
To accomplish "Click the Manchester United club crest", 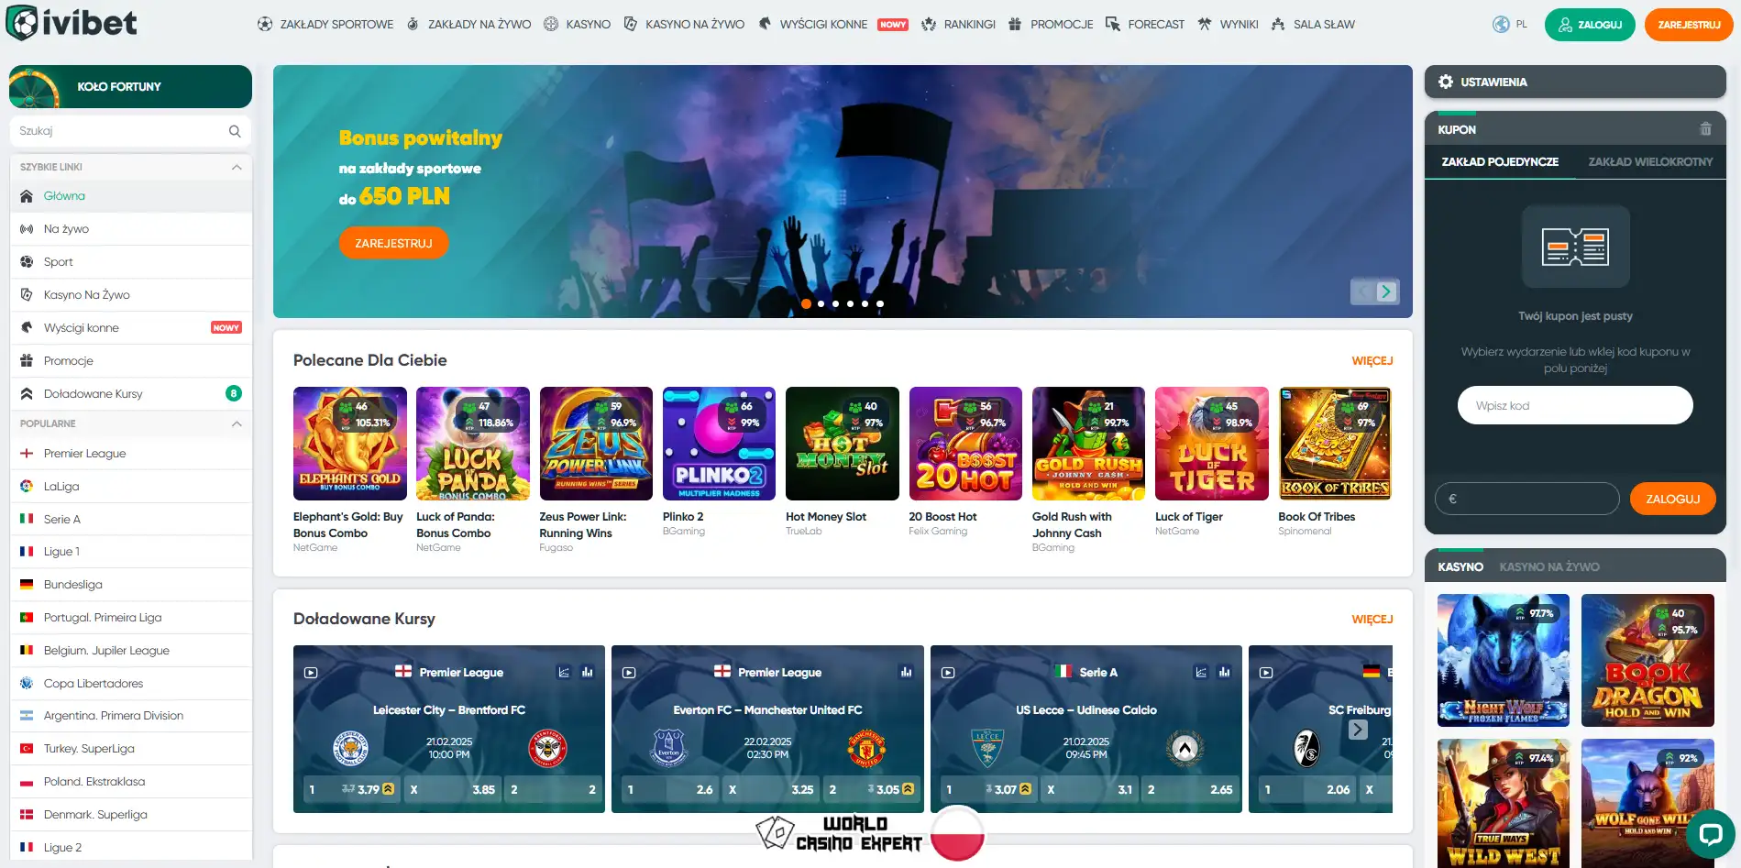I will tap(866, 749).
